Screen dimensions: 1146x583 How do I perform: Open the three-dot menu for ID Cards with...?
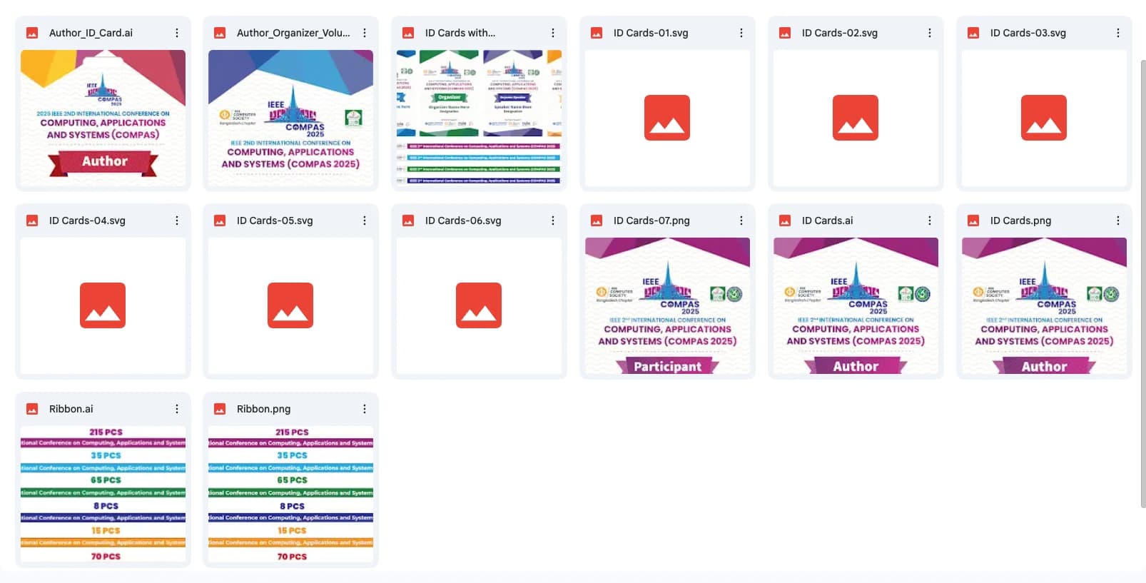[x=553, y=33]
